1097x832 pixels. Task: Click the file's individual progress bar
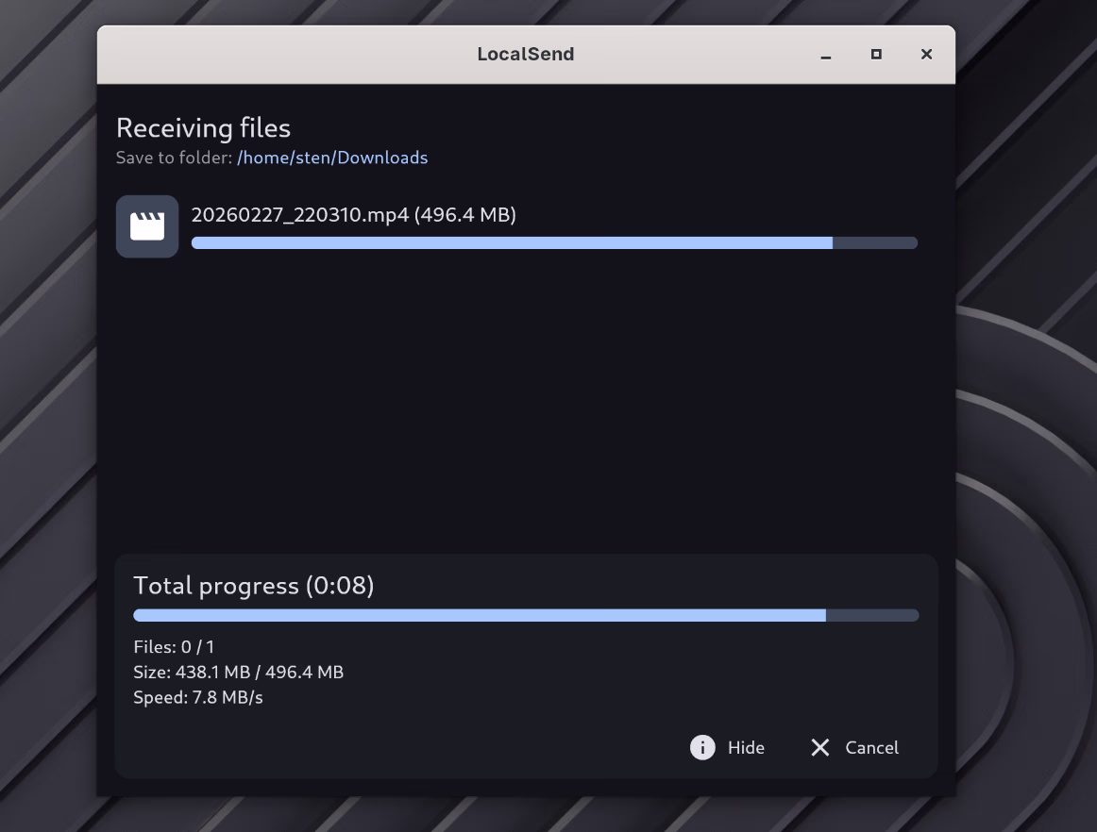click(x=554, y=242)
